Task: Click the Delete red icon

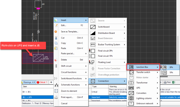Action: point(56,60)
